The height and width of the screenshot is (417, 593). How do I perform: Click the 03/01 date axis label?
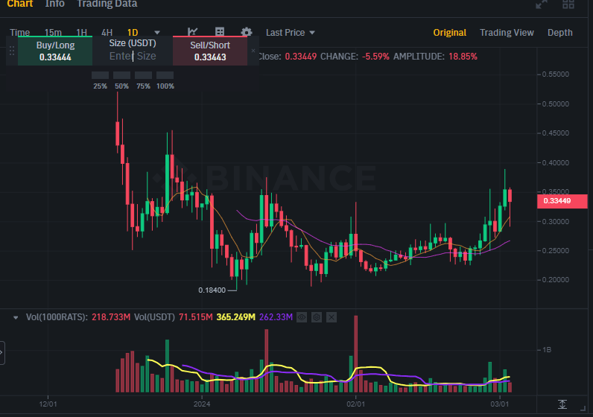(x=500, y=404)
